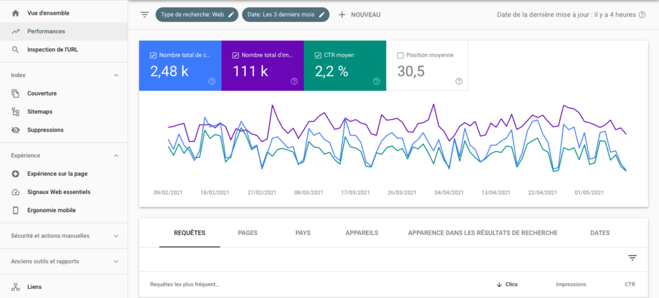This screenshot has width=659, height=298.
Task: Click the purple impressions total card
Action: click(262, 66)
